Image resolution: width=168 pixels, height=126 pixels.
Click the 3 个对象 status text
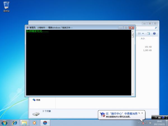click(x=46, y=111)
